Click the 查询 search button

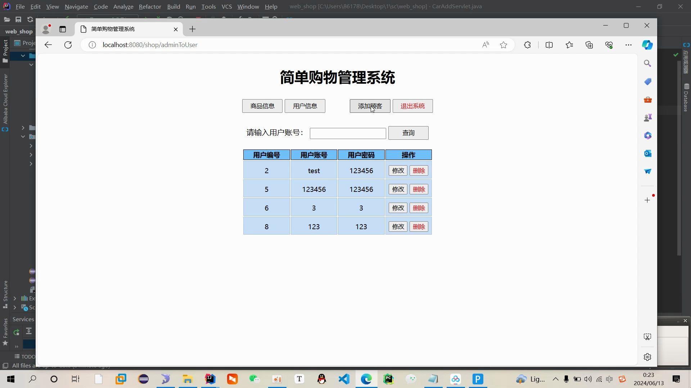click(408, 133)
